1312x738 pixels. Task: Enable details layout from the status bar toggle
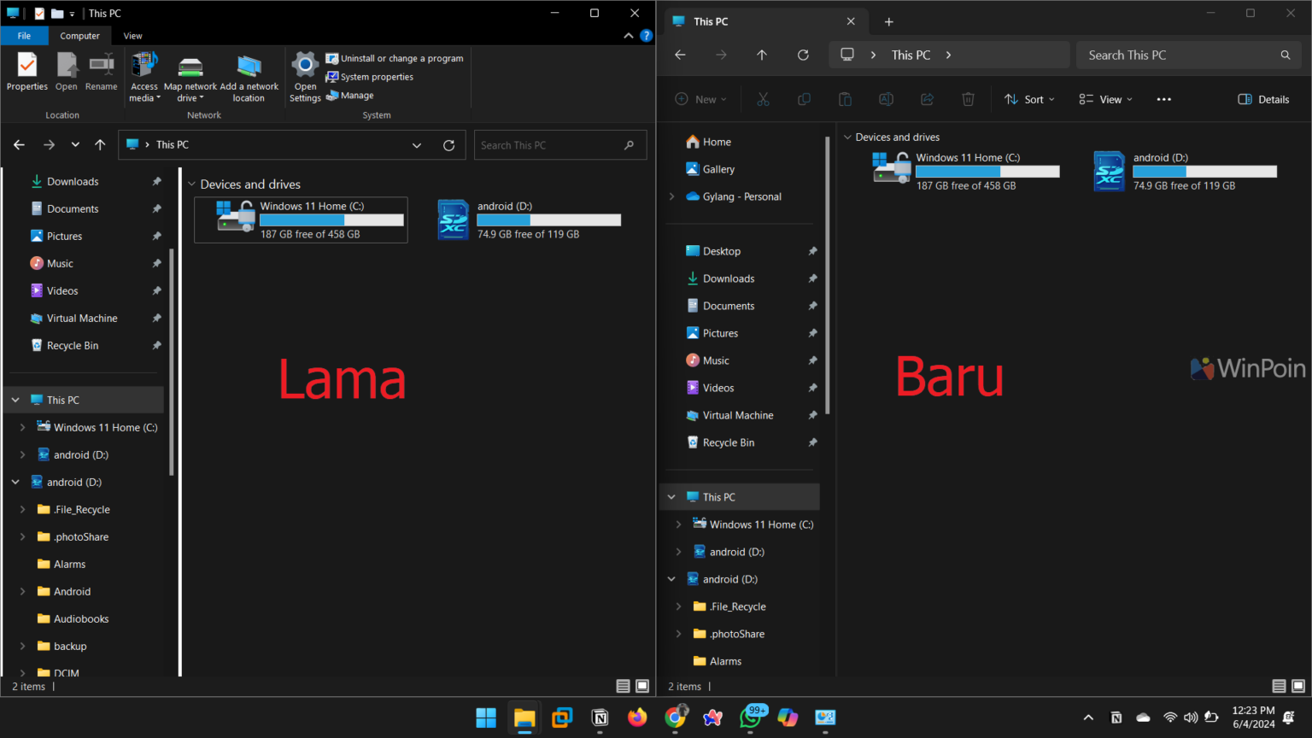(x=623, y=686)
